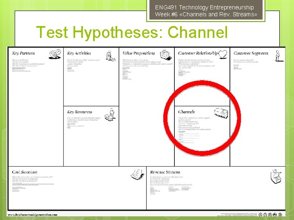Viewport: 294px width, 220px height.
Task: Click the Week #6 Channels and Rev. Streams line
Action: coord(206,14)
